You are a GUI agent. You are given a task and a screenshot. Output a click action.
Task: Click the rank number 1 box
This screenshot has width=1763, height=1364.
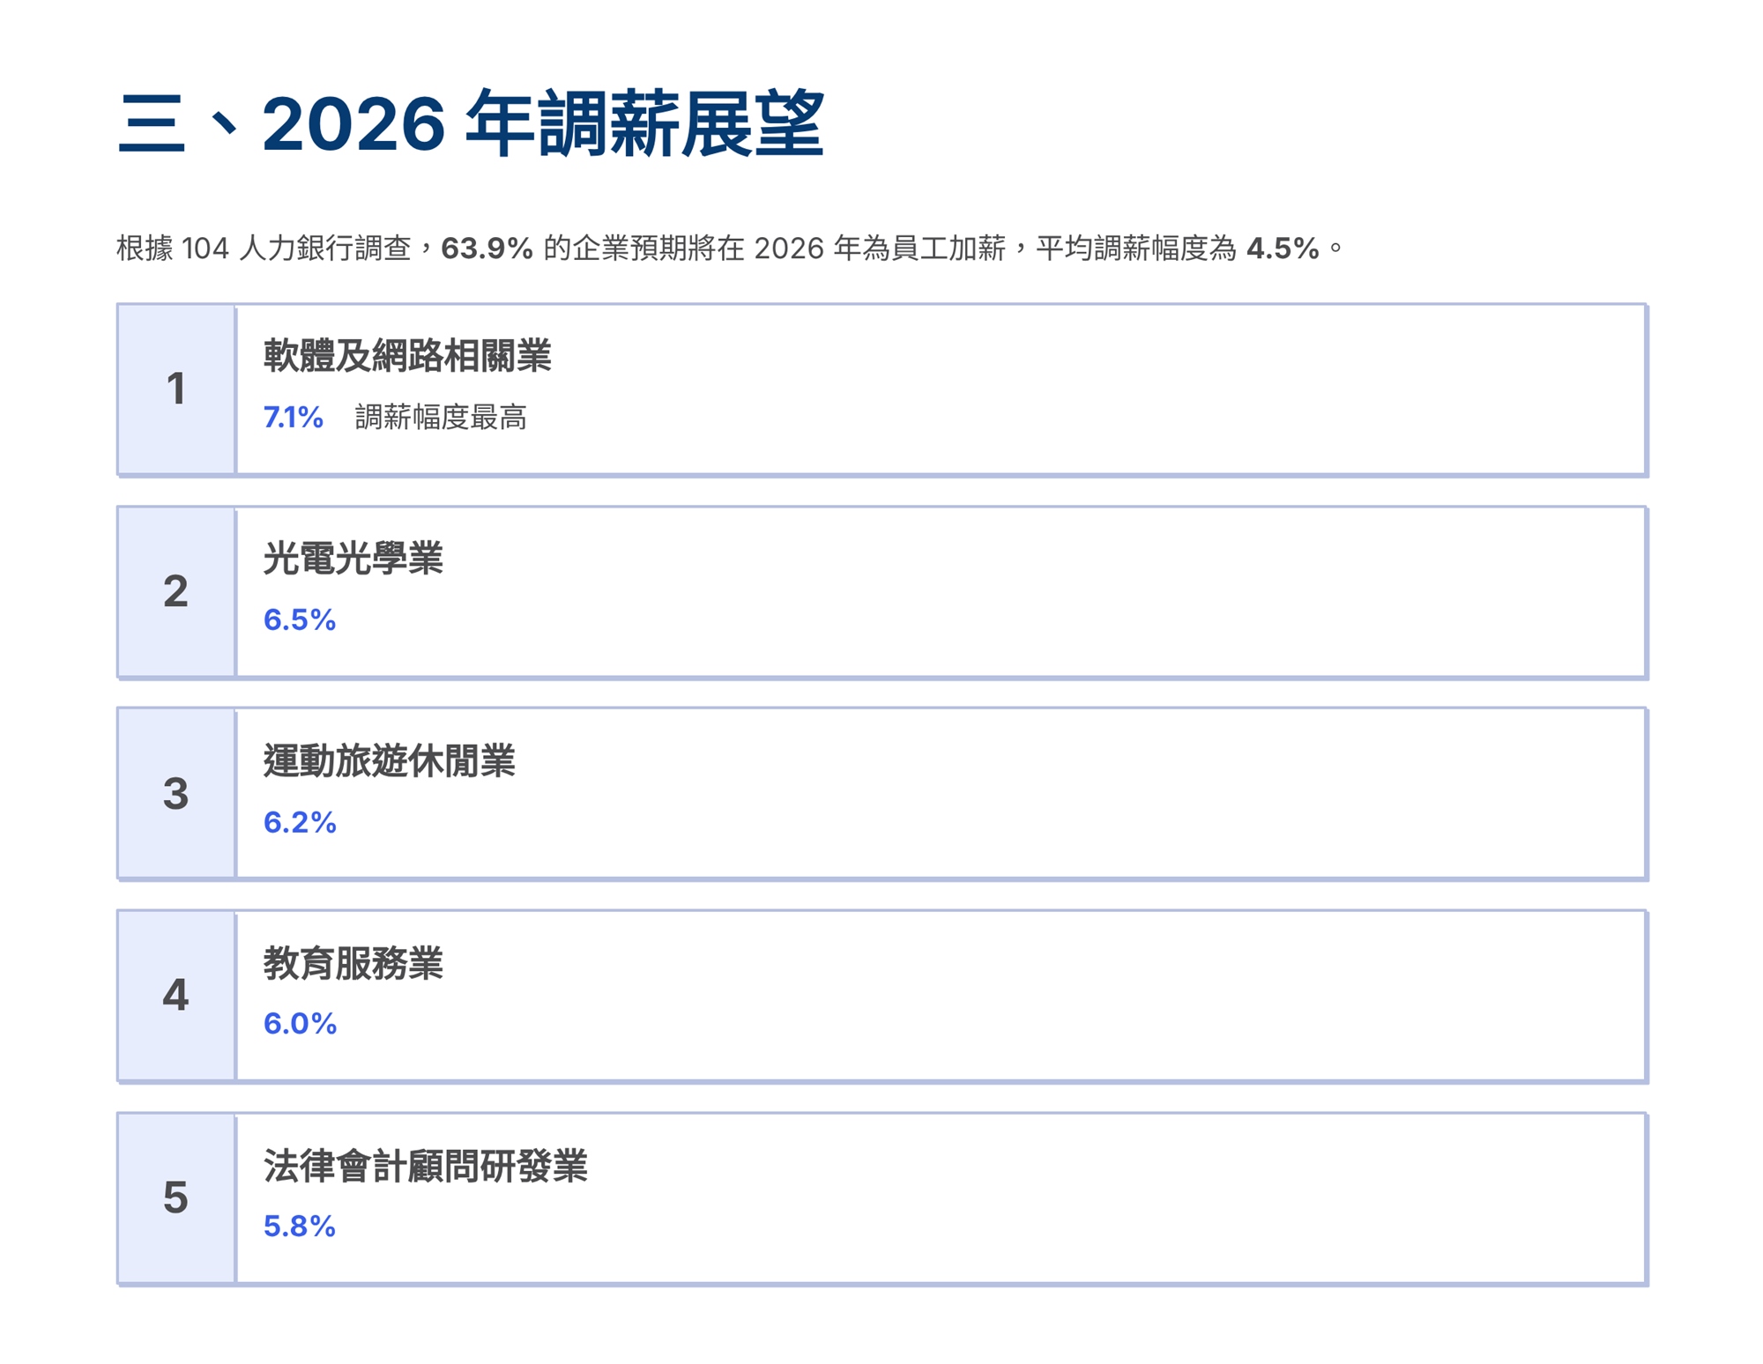click(176, 389)
